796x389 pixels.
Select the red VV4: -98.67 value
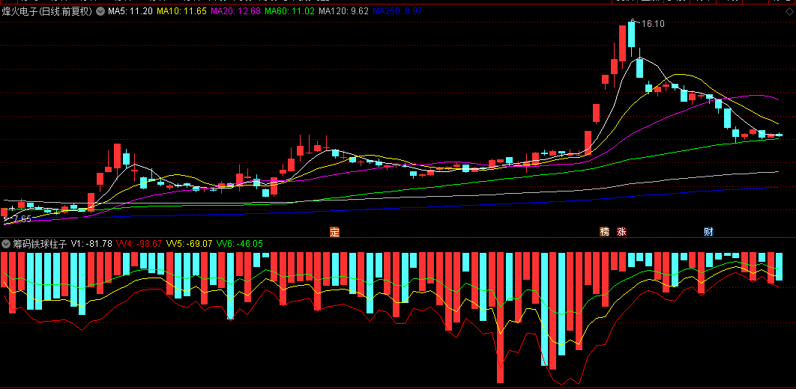(139, 244)
